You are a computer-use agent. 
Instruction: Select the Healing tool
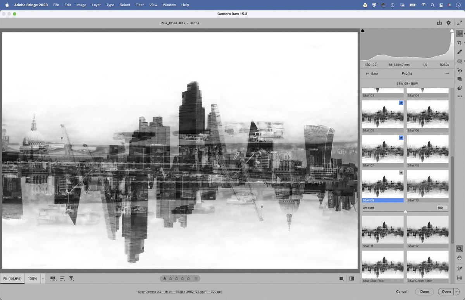(460, 51)
